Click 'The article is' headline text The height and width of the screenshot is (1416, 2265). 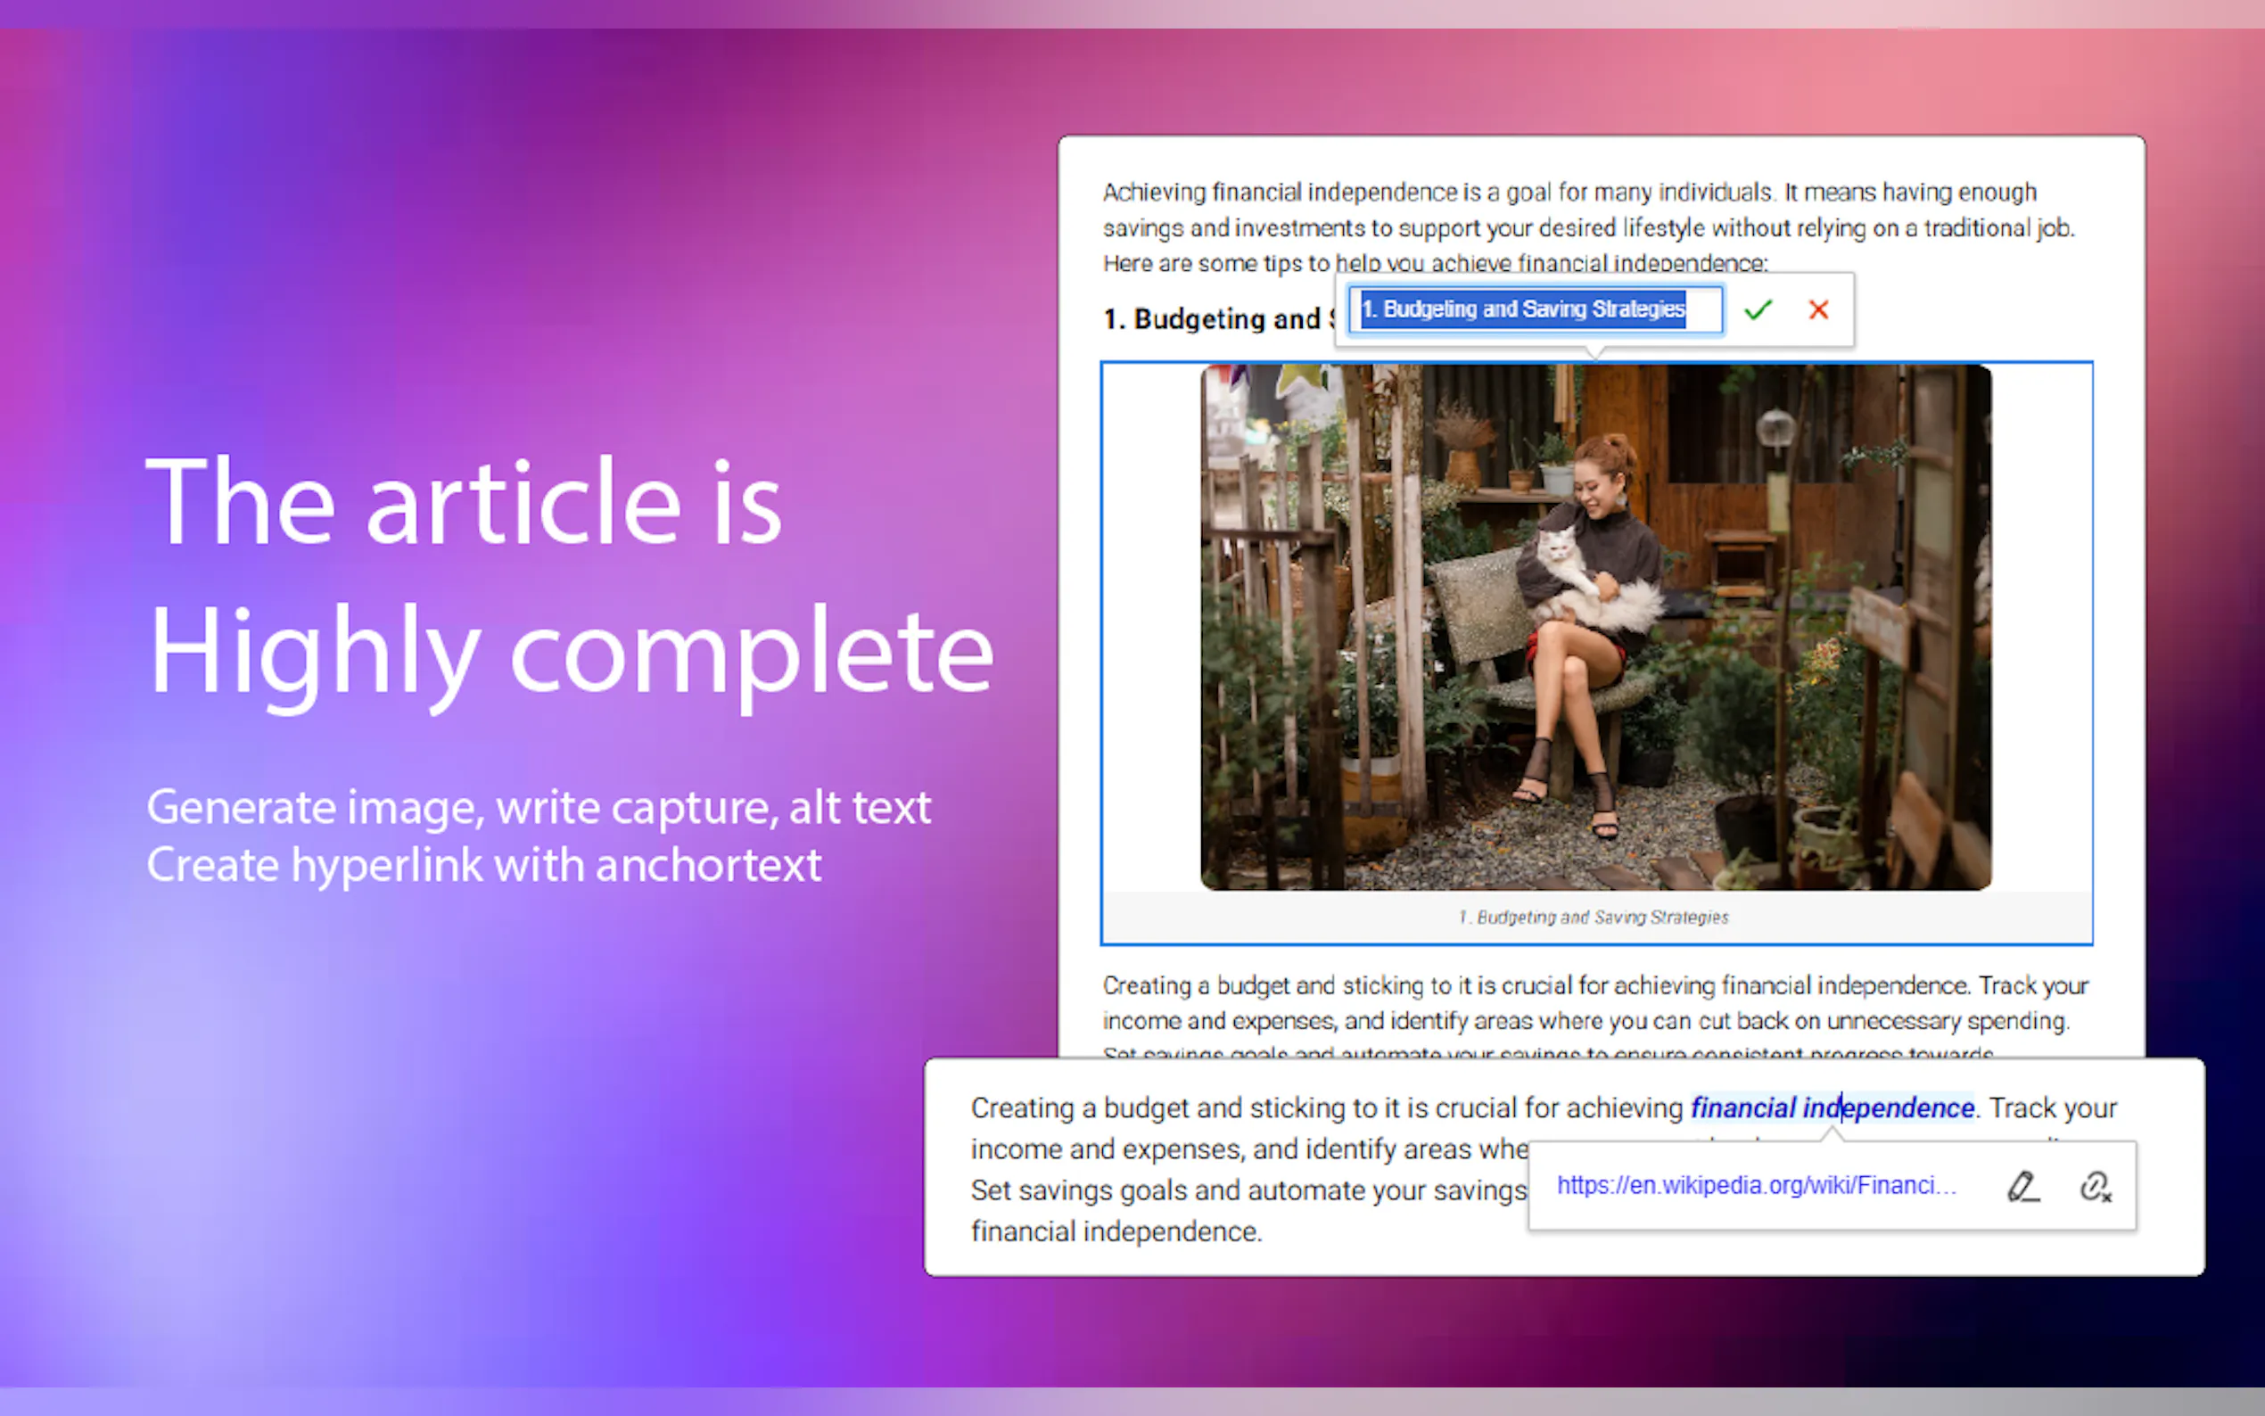click(465, 503)
